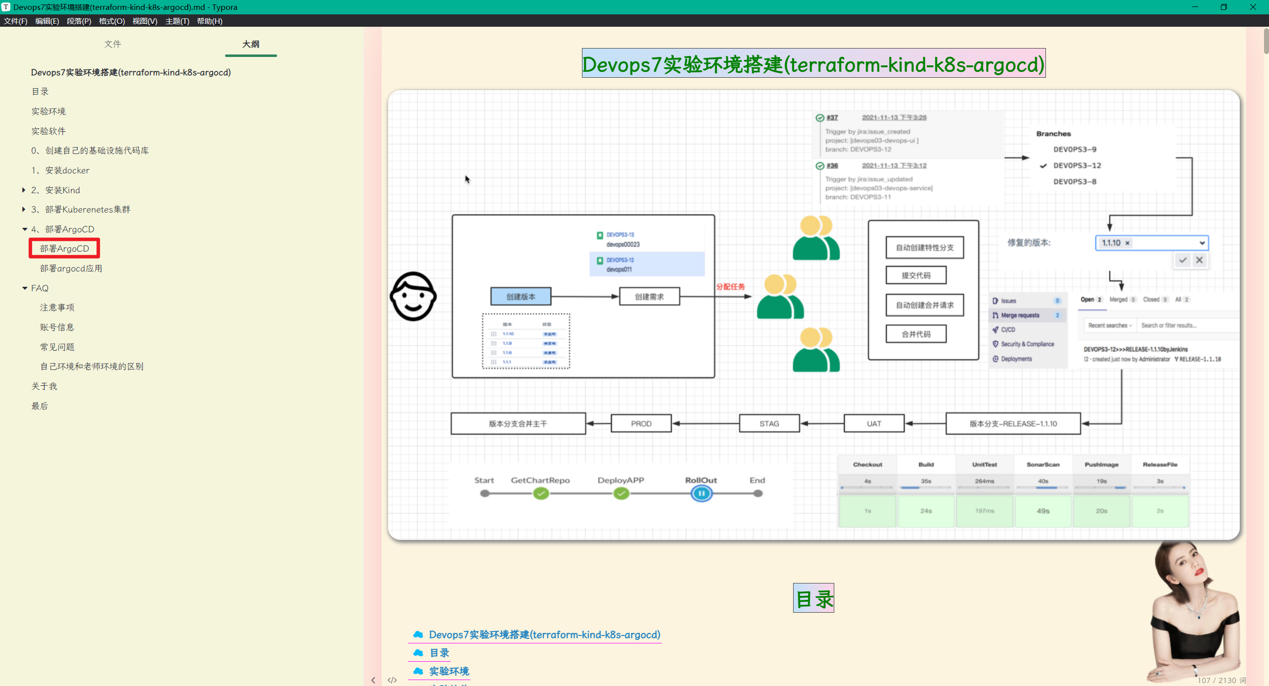Click cloud icon beside 目录 TOC link
Image resolution: width=1269 pixels, height=686 pixels.
pyautogui.click(x=418, y=653)
